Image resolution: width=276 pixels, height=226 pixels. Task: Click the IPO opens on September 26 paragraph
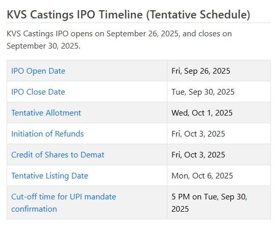pyautogui.click(x=119, y=40)
